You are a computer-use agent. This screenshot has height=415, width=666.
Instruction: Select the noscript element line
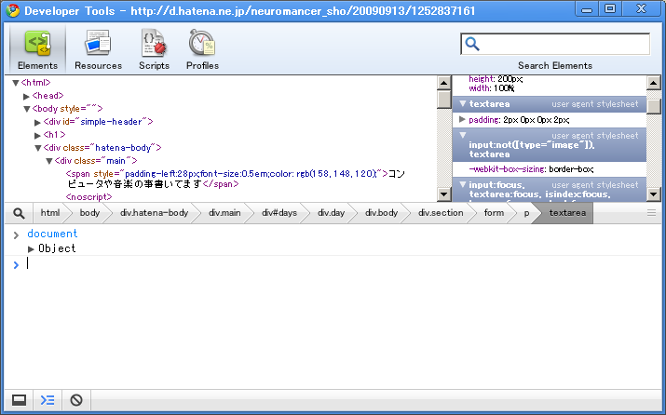click(88, 197)
